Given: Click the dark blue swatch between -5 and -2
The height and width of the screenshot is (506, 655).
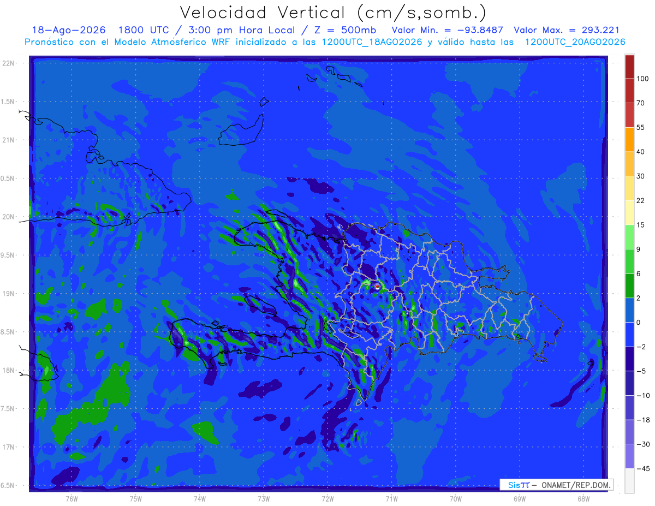Looking at the screenshot, I should click(629, 359).
